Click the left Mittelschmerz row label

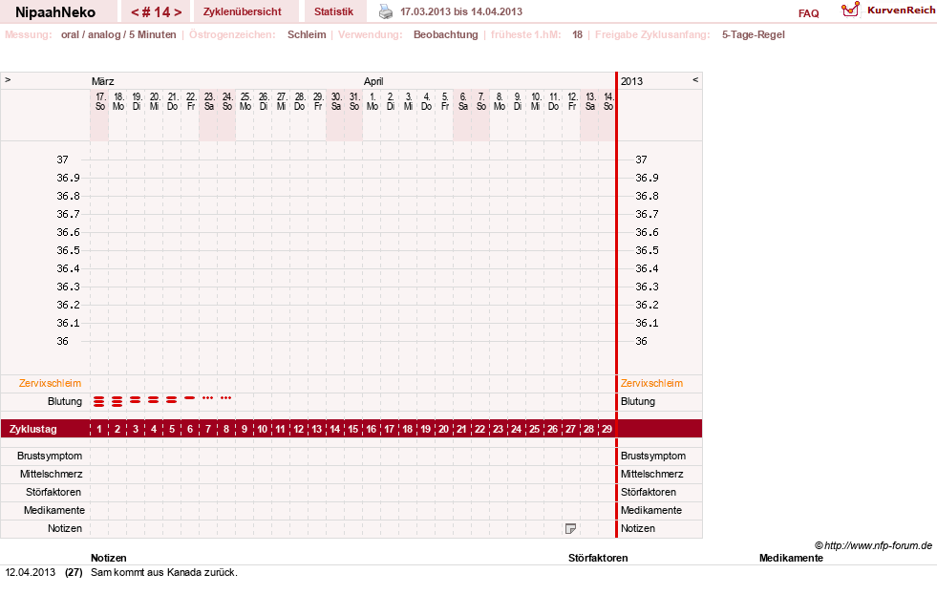(x=51, y=474)
